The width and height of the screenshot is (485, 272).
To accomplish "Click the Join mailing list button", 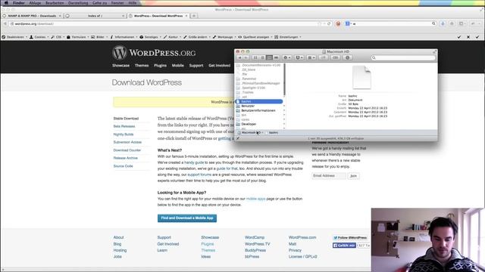I will [x=353, y=176].
